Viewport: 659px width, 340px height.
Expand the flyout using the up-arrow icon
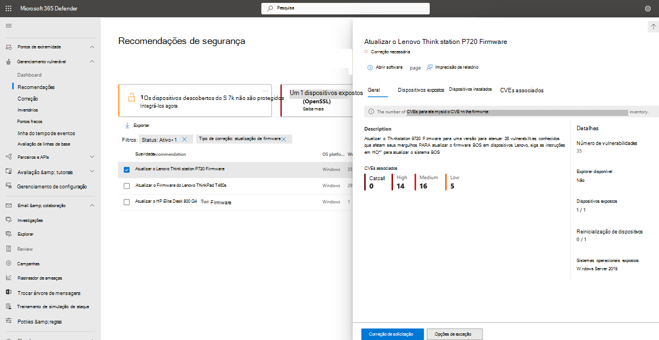point(652,26)
